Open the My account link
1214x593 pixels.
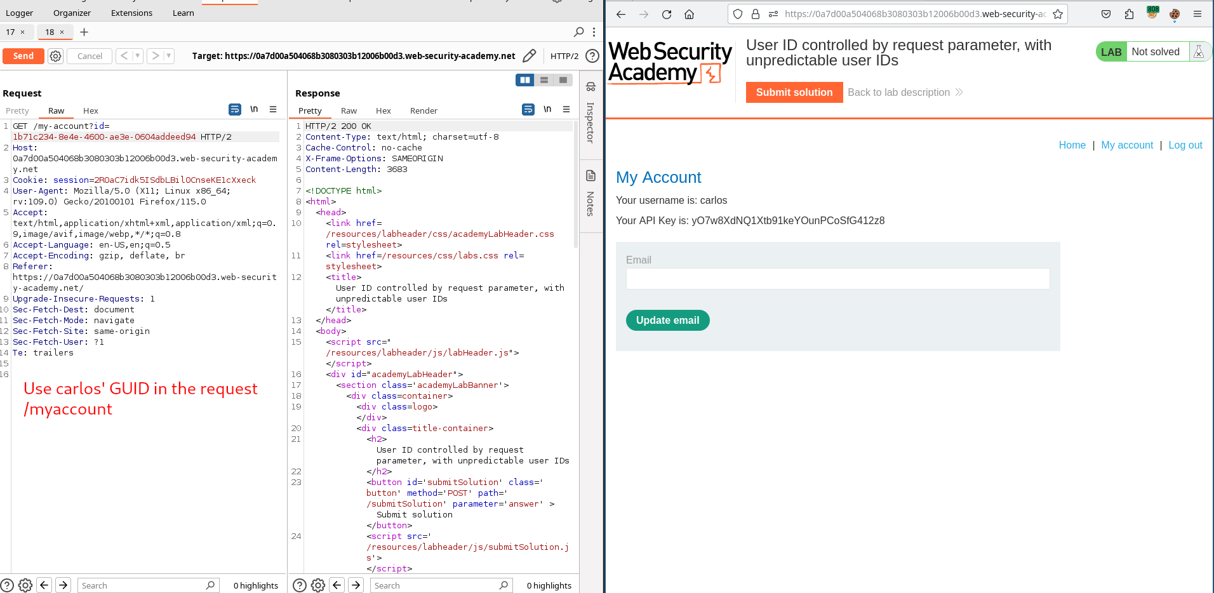(1127, 145)
